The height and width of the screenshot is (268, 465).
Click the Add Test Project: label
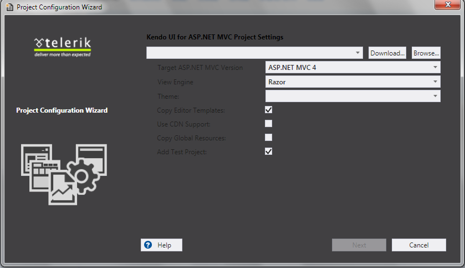(x=182, y=152)
